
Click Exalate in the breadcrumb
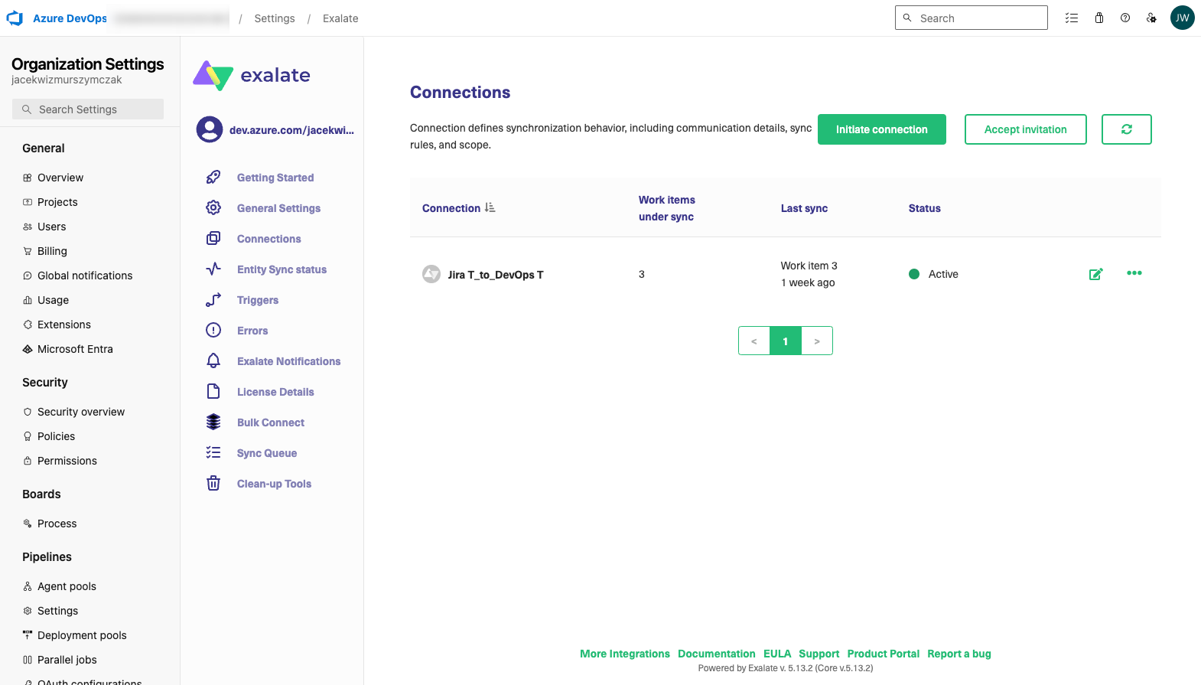(x=340, y=18)
